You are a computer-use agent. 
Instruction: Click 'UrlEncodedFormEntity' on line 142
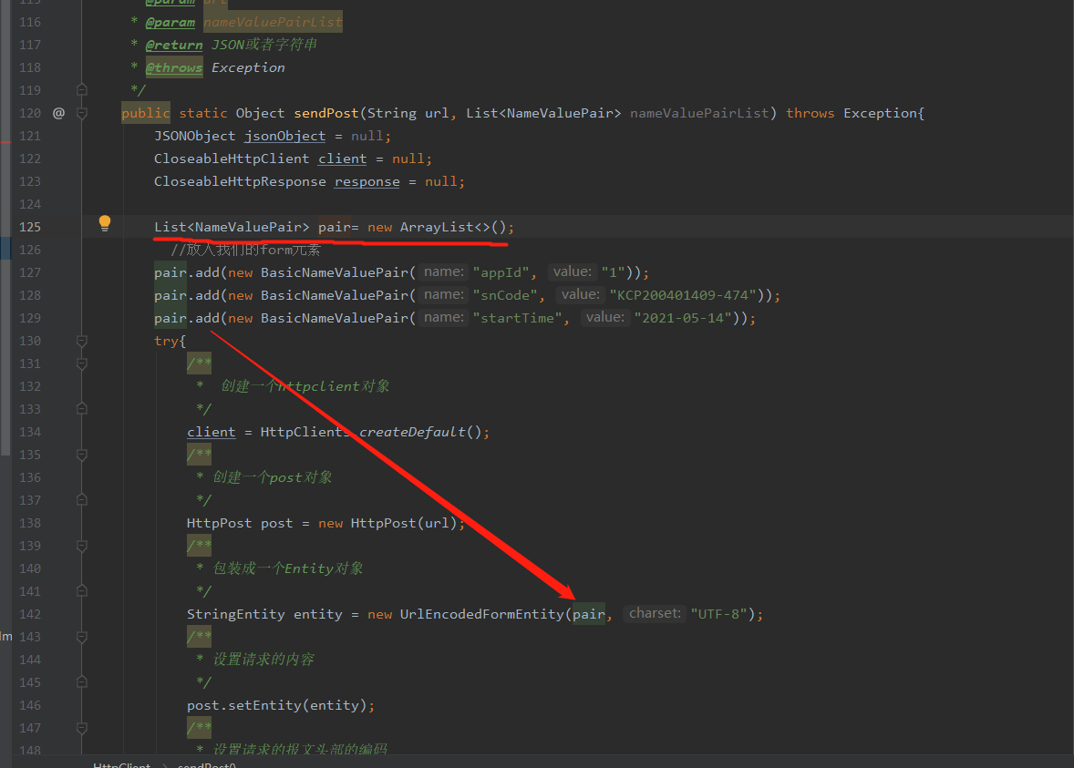[x=481, y=614]
